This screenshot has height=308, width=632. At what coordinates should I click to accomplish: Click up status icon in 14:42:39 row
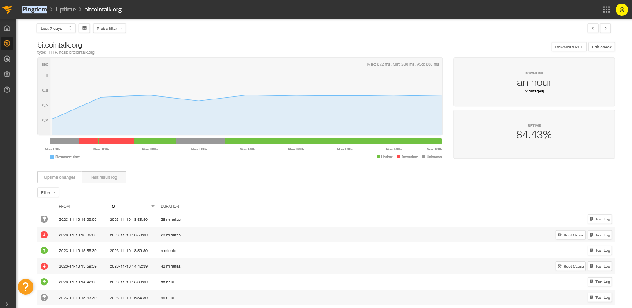(44, 282)
